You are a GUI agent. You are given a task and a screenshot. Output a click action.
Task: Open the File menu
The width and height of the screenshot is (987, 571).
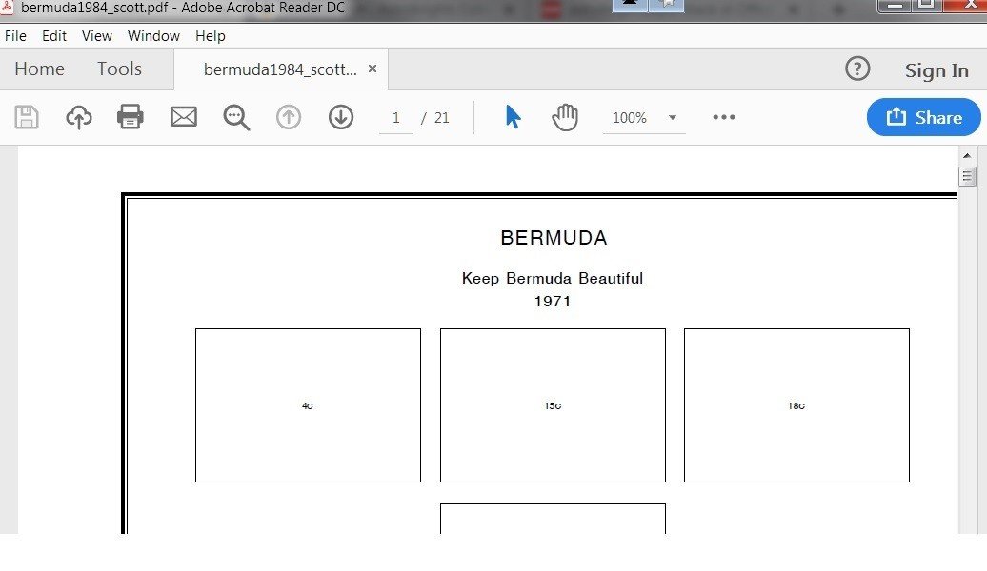(x=16, y=36)
